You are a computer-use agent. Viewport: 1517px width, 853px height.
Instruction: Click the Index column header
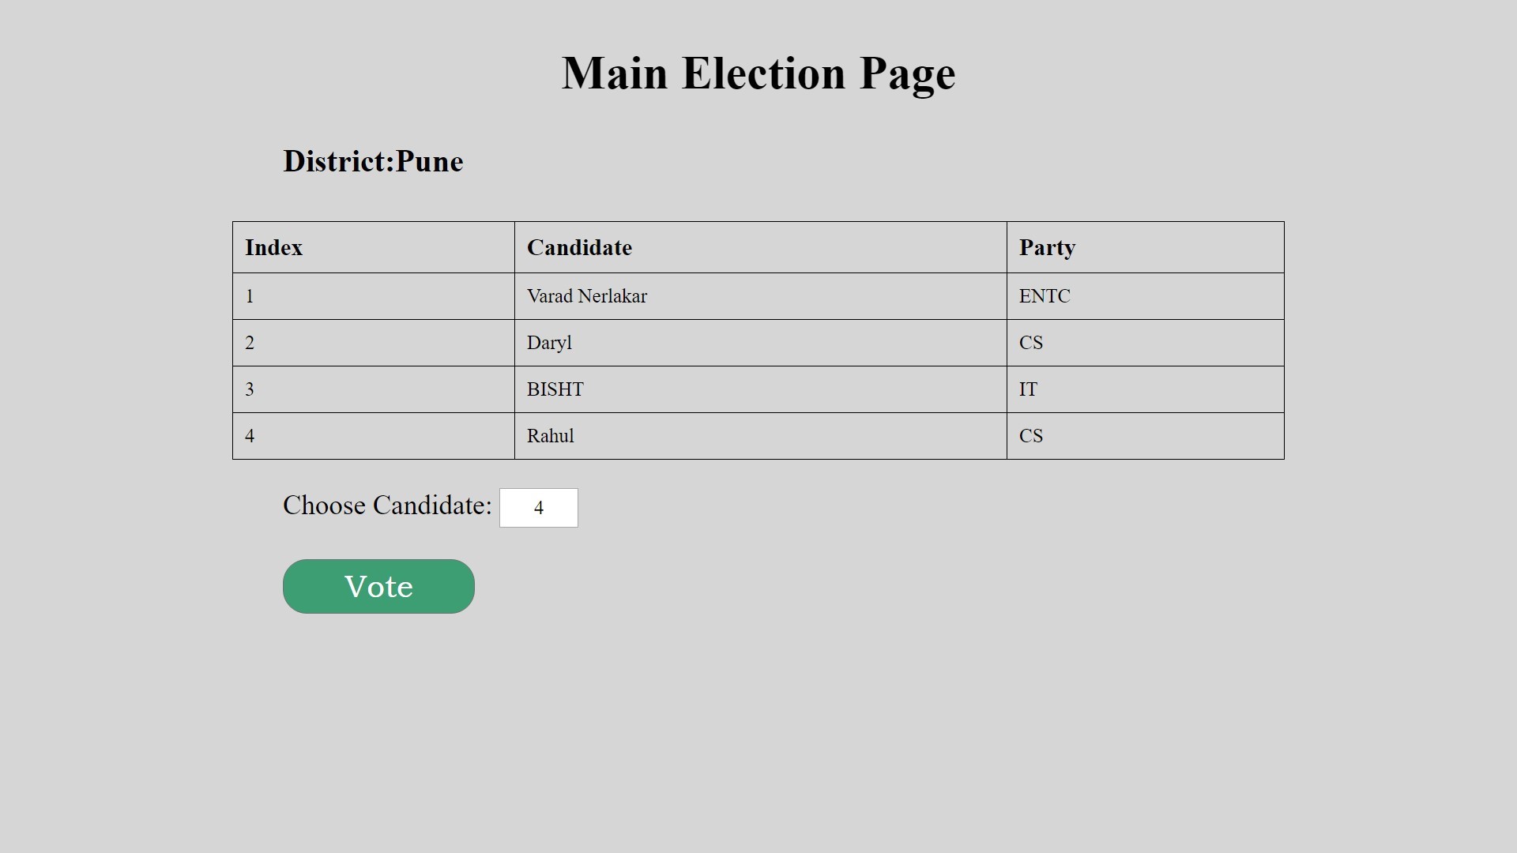pos(374,247)
